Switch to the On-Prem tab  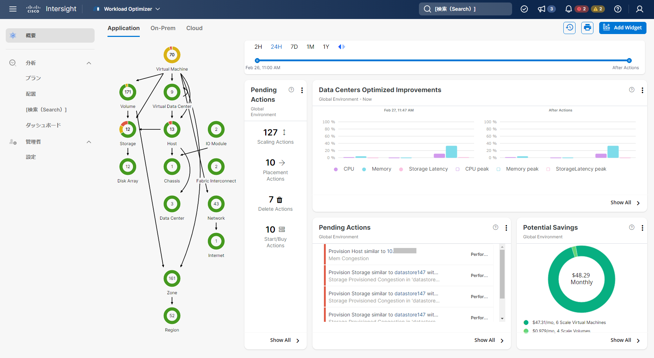coord(163,28)
